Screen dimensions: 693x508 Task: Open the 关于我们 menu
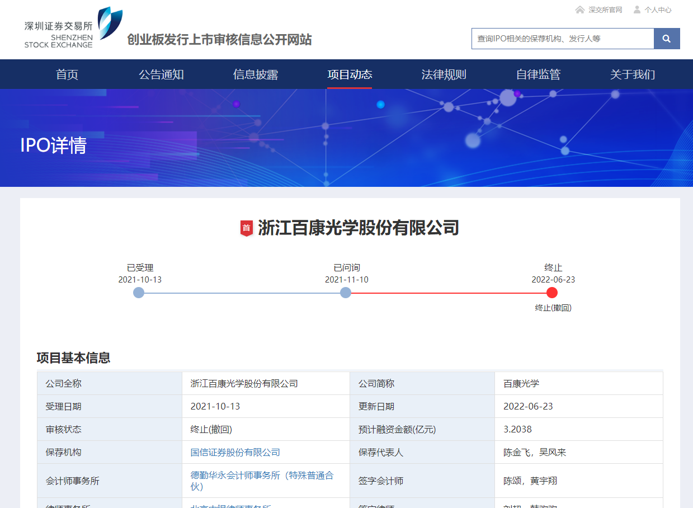tap(633, 74)
